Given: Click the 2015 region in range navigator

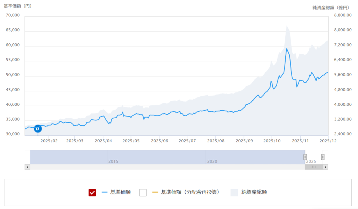Looking at the screenshot, I should point(113,161).
